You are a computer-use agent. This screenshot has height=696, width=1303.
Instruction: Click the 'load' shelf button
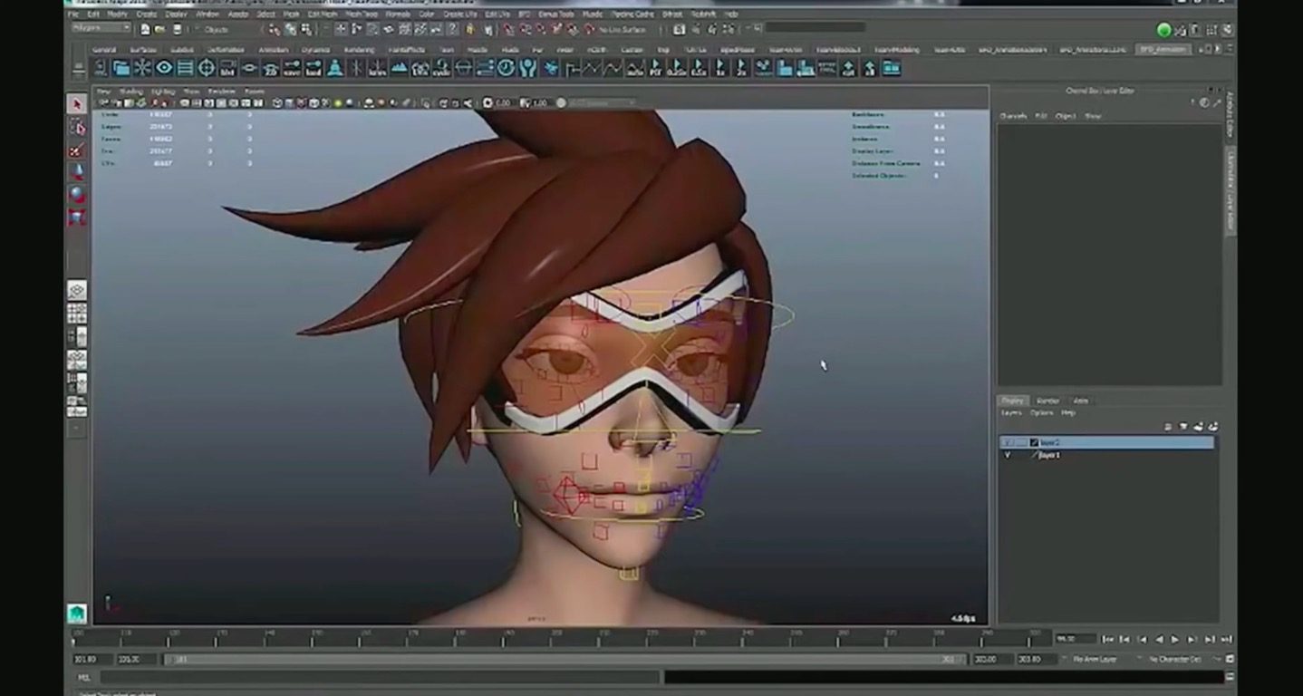tap(314, 68)
